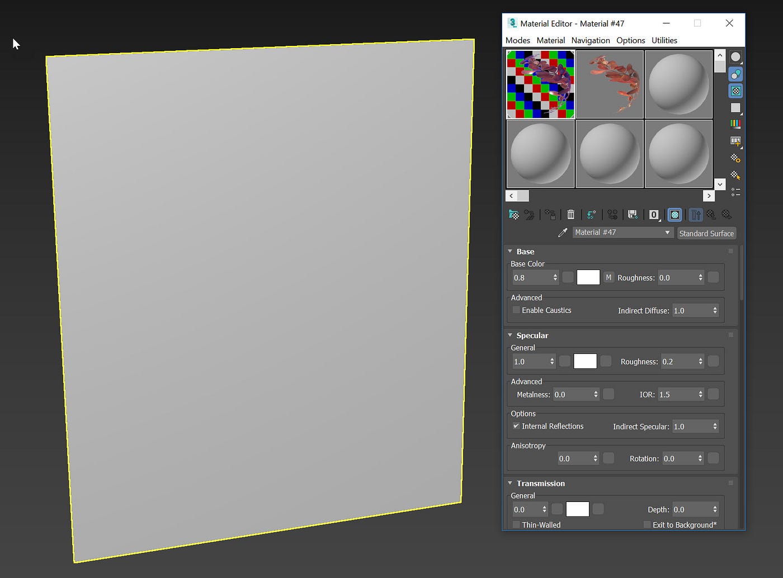This screenshot has height=578, width=783.
Task: Click the Go to Parent icon
Action: (711, 215)
